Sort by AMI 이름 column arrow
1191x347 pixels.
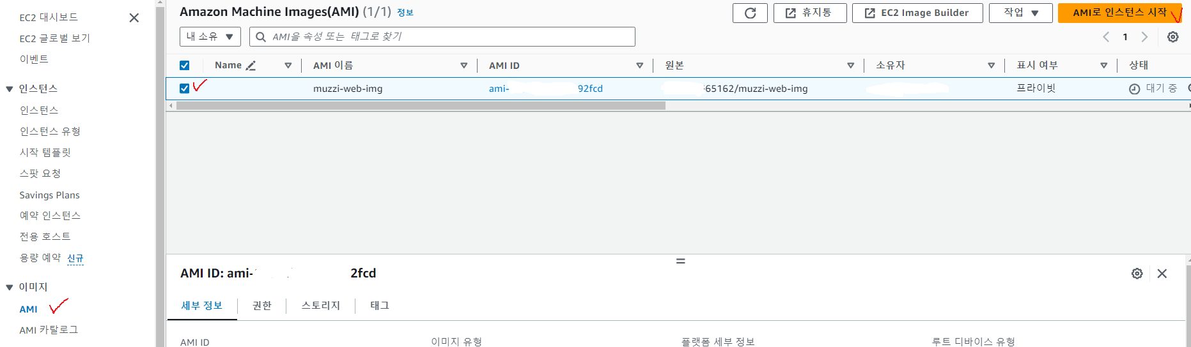[x=464, y=65]
